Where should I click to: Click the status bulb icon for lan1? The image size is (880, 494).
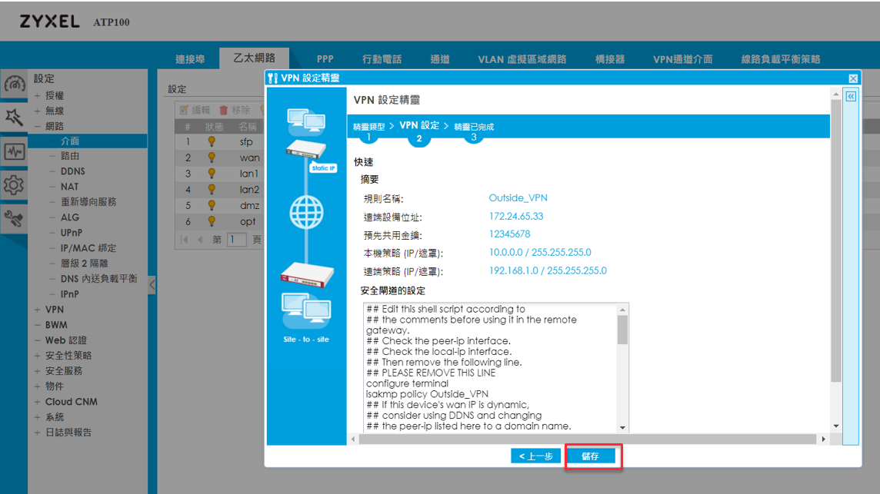point(212,174)
